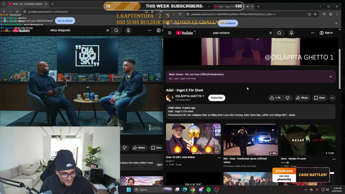345x194 pixels.
Task: Open options menu for Einar VS MPL video
Action: coord(219,158)
